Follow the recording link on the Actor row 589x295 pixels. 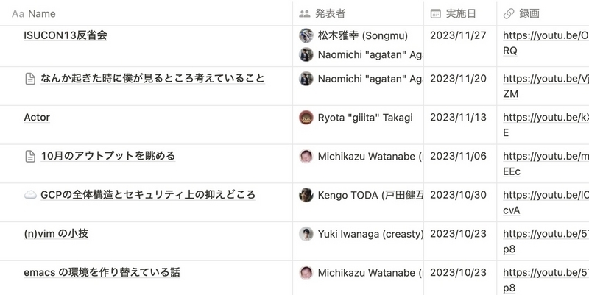point(546,125)
